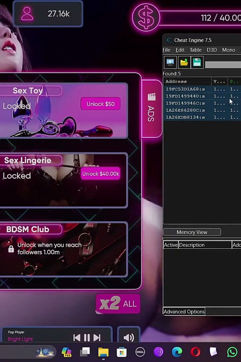
Task: Open Task View in taskbar
Action: [x=85, y=352]
